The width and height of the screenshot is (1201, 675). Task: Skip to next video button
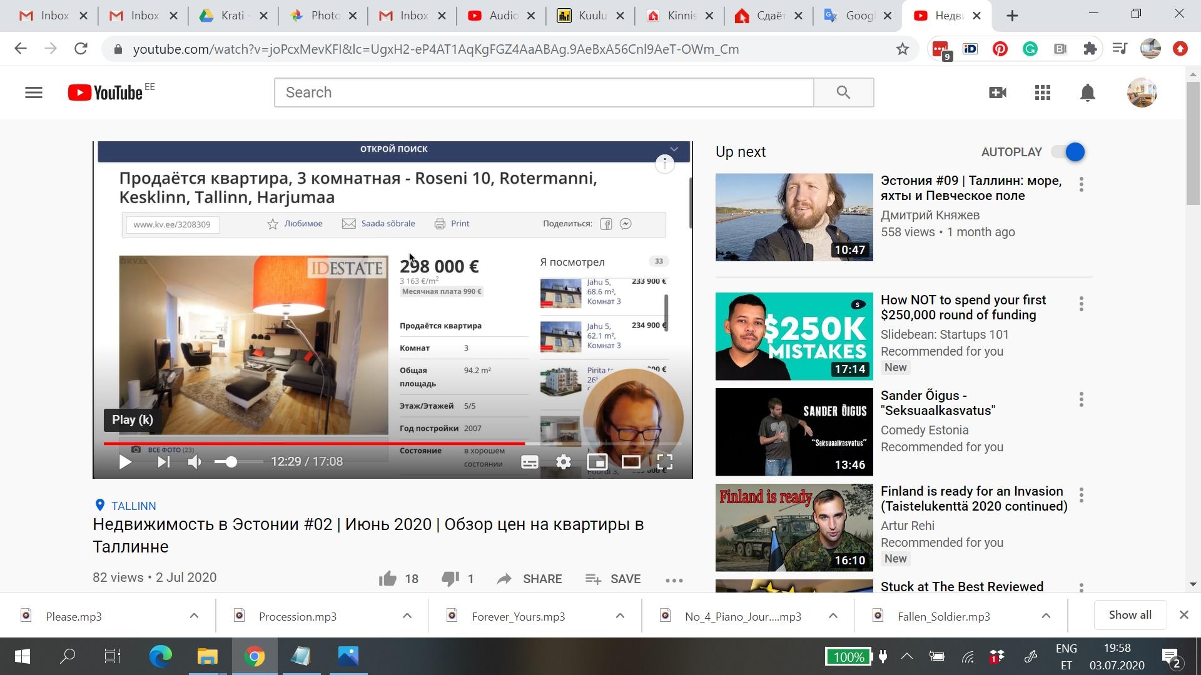click(163, 462)
